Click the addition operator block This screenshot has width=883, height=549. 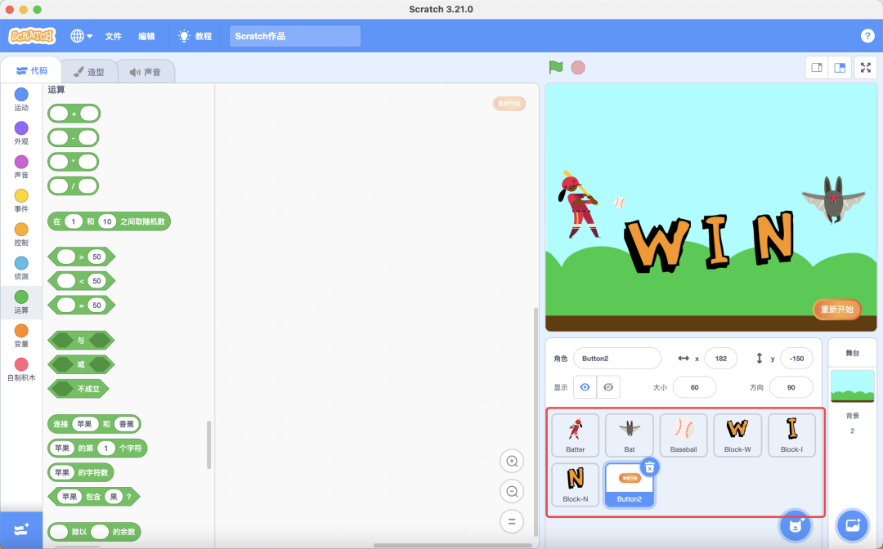click(74, 114)
